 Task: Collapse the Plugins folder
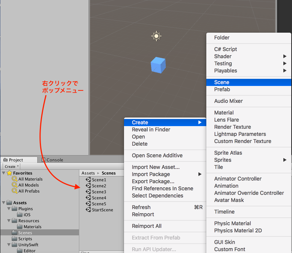[x=9, y=209]
